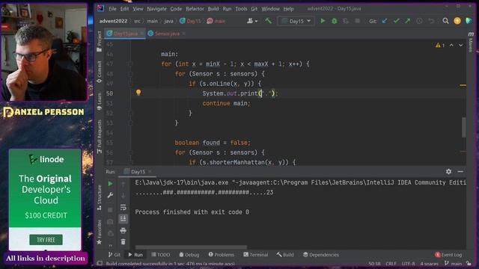The height and width of the screenshot is (269, 479).
Task: Open IDE updates orange icon
Action: [x=457, y=21]
